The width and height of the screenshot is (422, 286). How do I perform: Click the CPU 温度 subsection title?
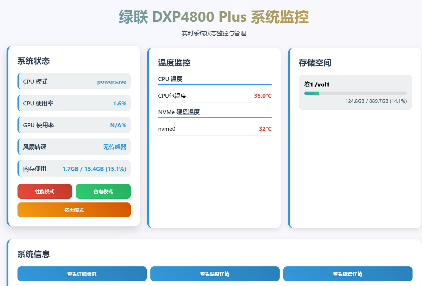(x=170, y=79)
